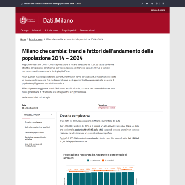Jump to Famiglie e nuove abitudini abitative

35,138
